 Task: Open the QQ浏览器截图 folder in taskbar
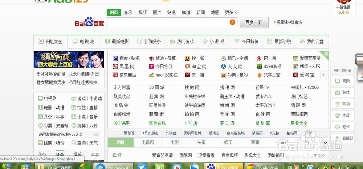[x=55, y=166]
